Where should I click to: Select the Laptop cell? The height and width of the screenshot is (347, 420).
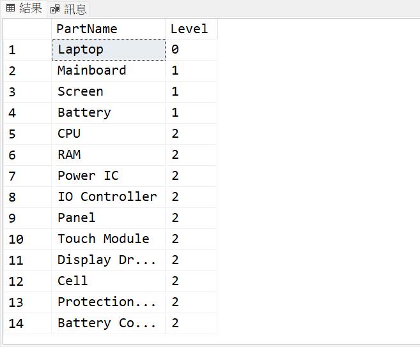coord(108,50)
